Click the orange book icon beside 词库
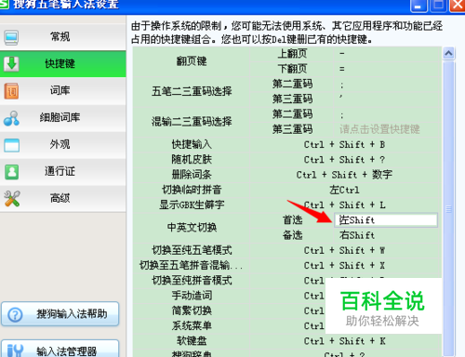The height and width of the screenshot is (357, 465). [x=11, y=91]
